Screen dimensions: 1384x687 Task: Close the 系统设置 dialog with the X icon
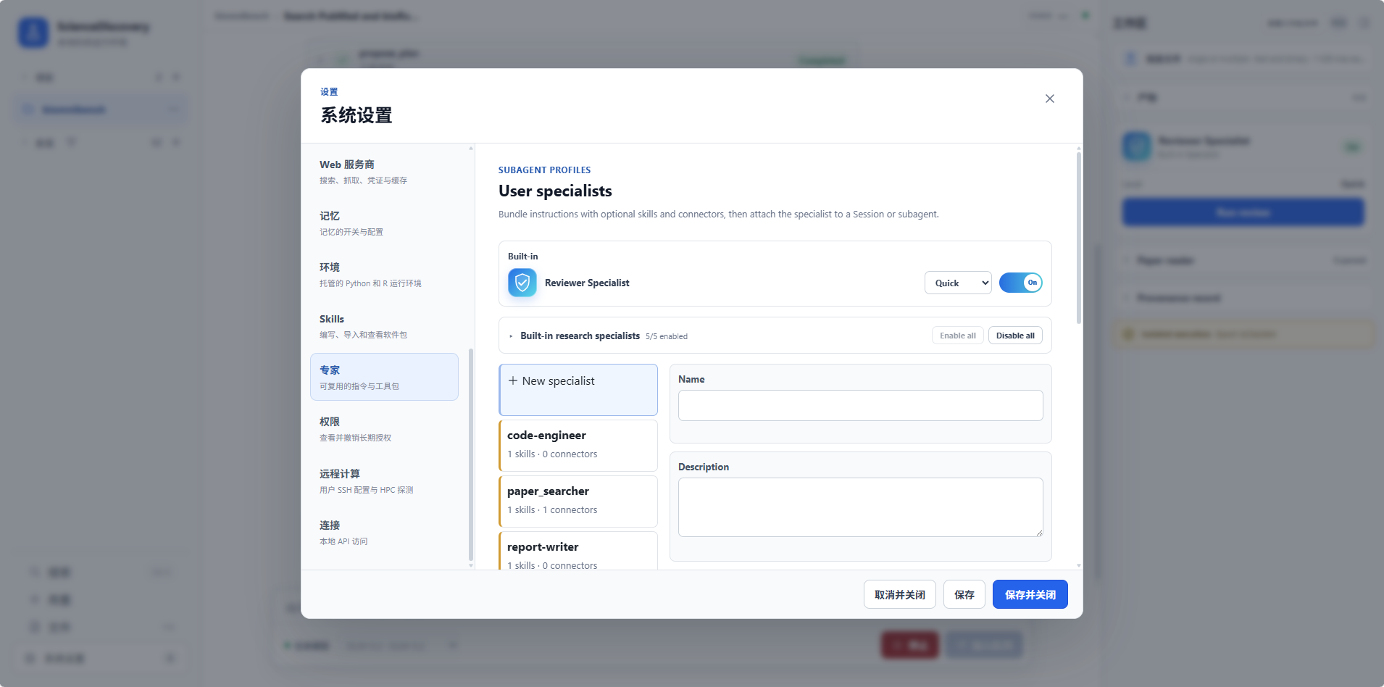(1049, 99)
